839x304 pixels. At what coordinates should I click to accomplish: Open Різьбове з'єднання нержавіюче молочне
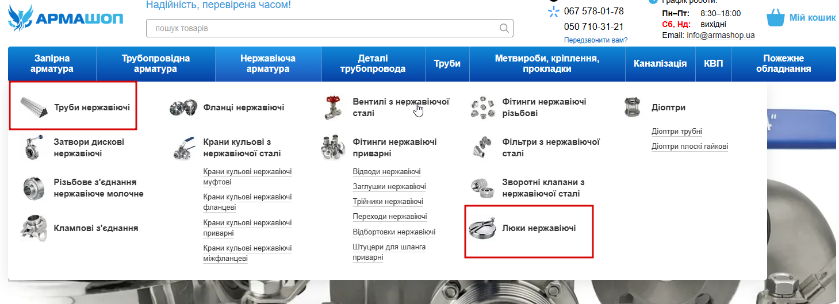[99, 188]
